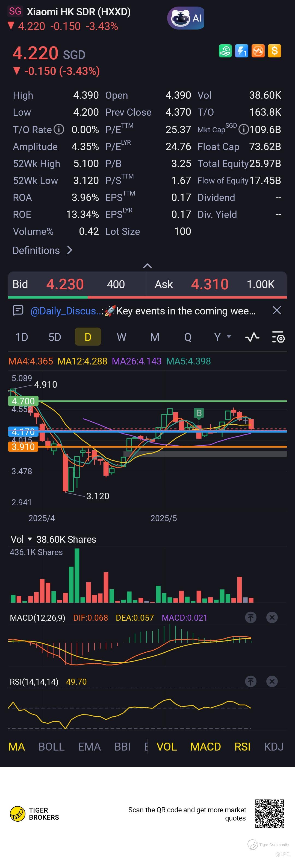Open the chart indicator wave icon
Viewport: 295px width, 861px height.
[252, 337]
